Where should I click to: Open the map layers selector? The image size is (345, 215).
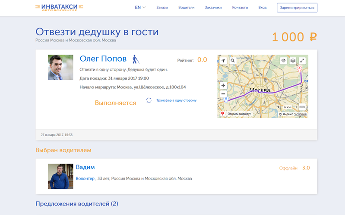[x=293, y=61]
